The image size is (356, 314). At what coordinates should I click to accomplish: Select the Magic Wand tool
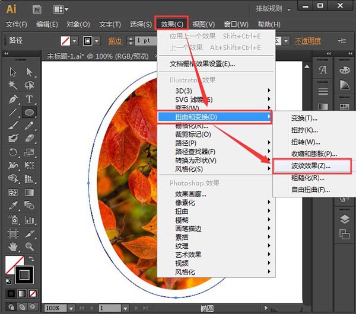click(x=13, y=85)
